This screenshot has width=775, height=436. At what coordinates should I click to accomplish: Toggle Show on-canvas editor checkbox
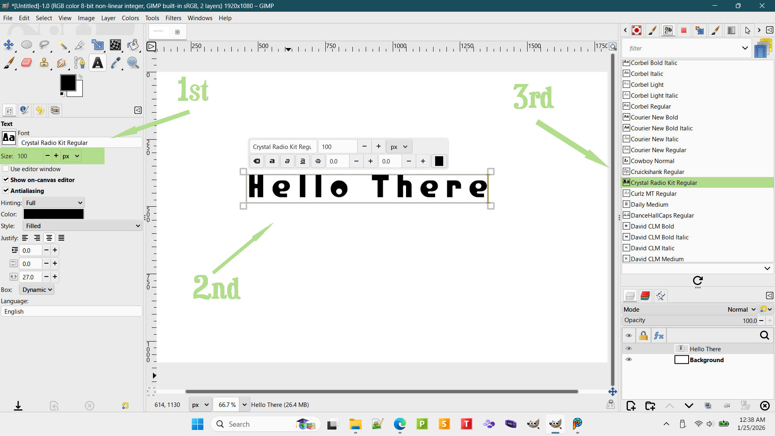click(x=6, y=180)
